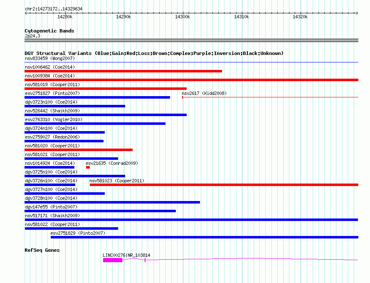
Task: Open the esv2751829 (Pinto2007) label
Action: tap(78, 233)
